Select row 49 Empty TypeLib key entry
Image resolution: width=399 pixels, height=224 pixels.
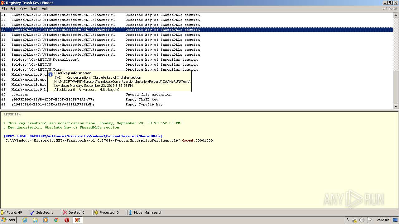tap(197, 105)
